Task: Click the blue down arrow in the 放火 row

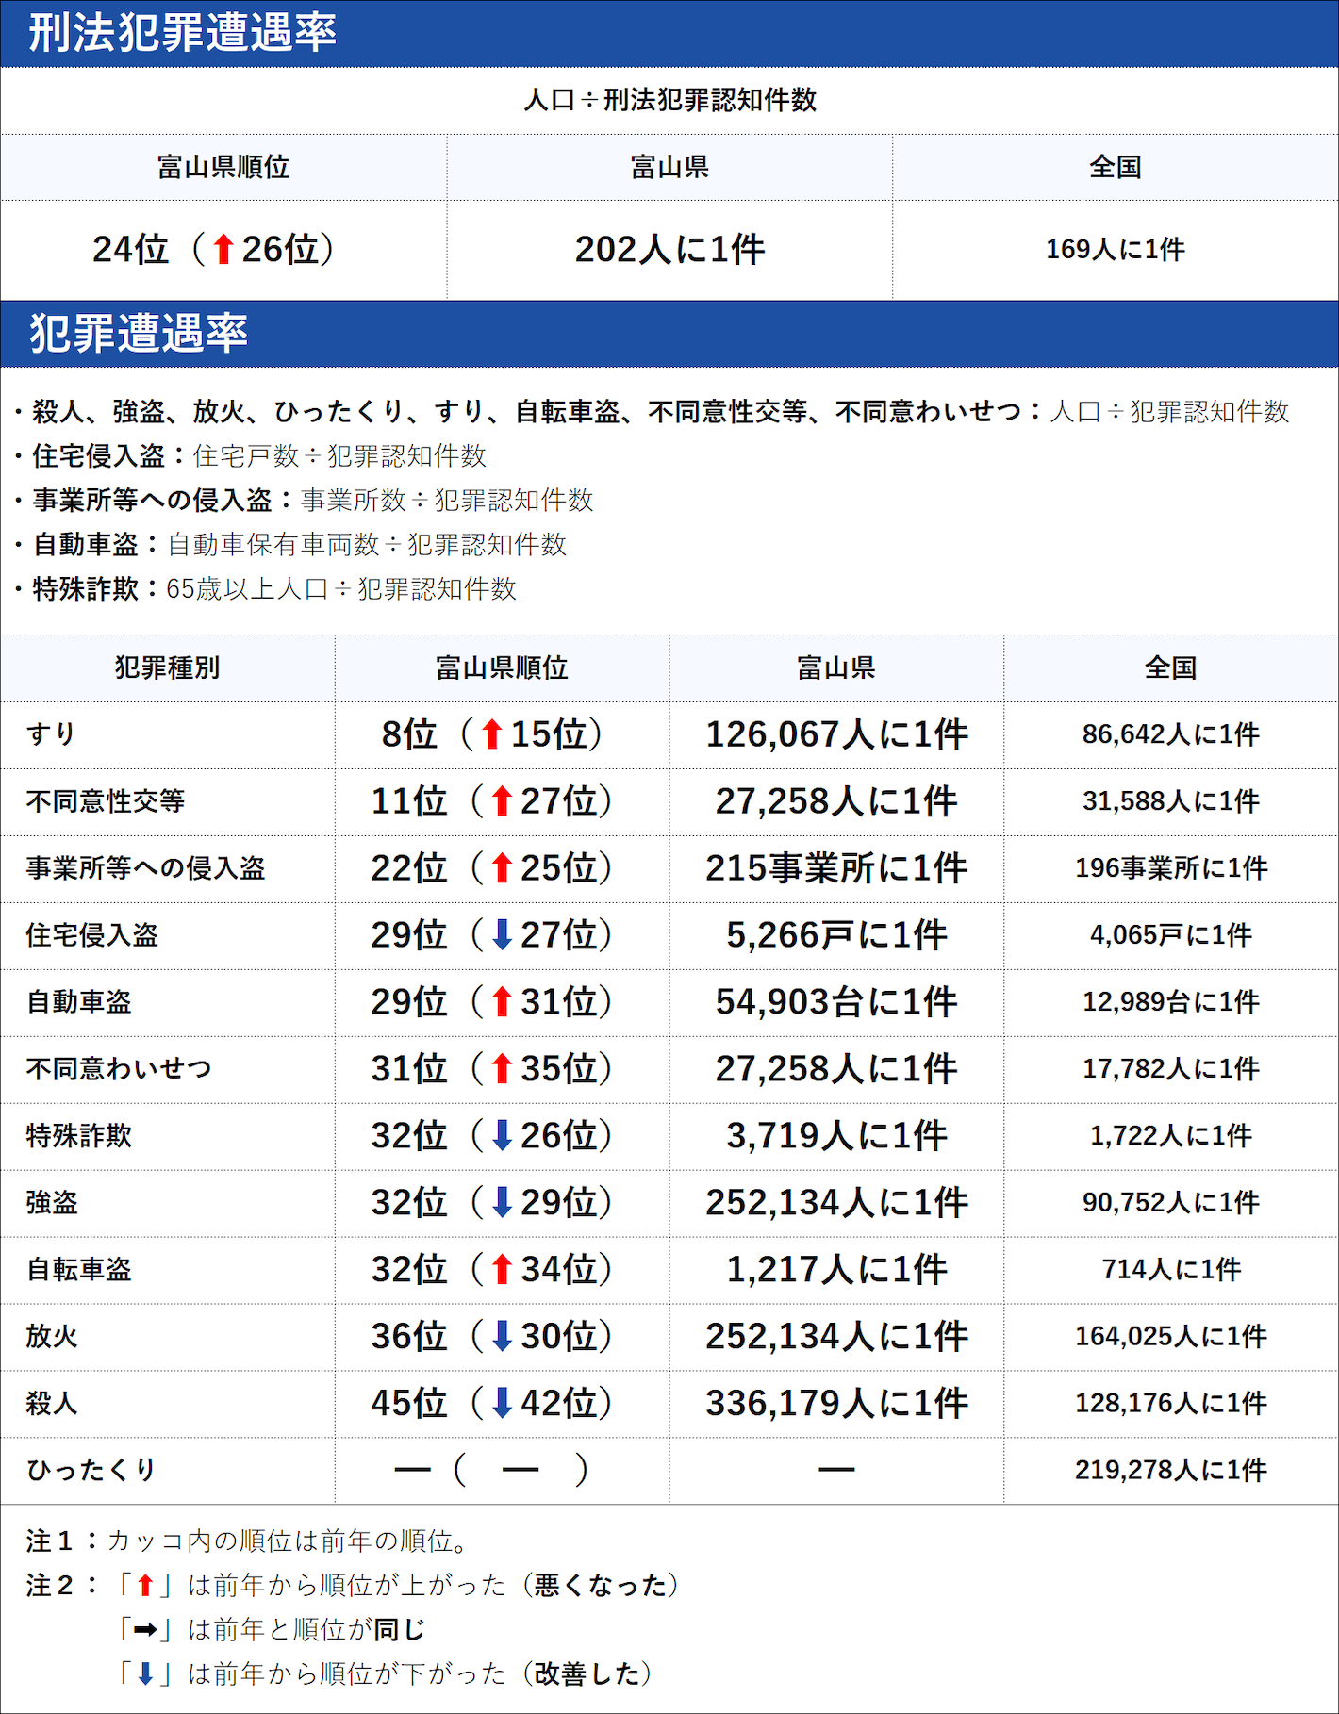Action: coord(503,1337)
